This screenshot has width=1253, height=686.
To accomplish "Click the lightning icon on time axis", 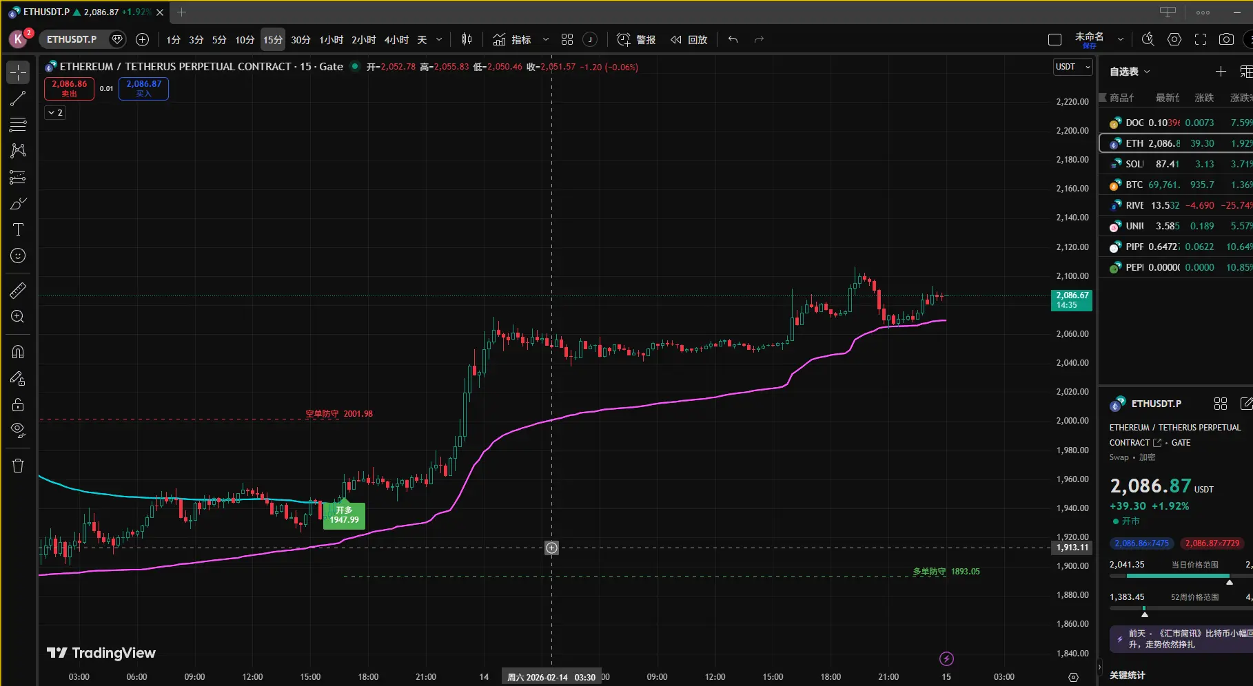I will pyautogui.click(x=946, y=659).
